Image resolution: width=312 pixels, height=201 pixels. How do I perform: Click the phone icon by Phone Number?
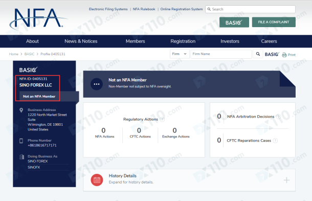pyautogui.click(x=21, y=141)
